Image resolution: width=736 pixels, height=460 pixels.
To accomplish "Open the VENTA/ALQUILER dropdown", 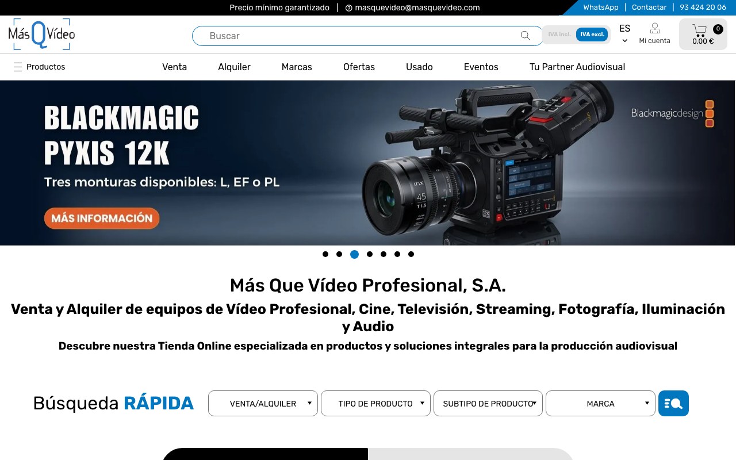I will point(263,404).
